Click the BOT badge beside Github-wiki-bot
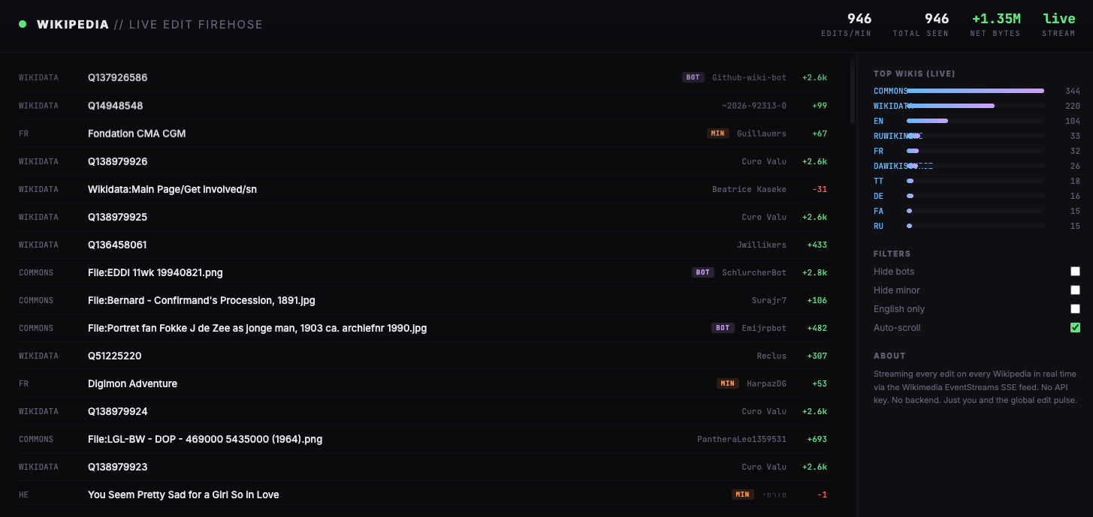1093x517 pixels. [693, 77]
